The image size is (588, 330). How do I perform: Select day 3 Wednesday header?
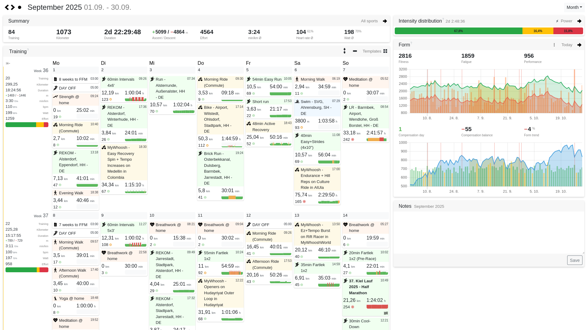tap(172, 70)
